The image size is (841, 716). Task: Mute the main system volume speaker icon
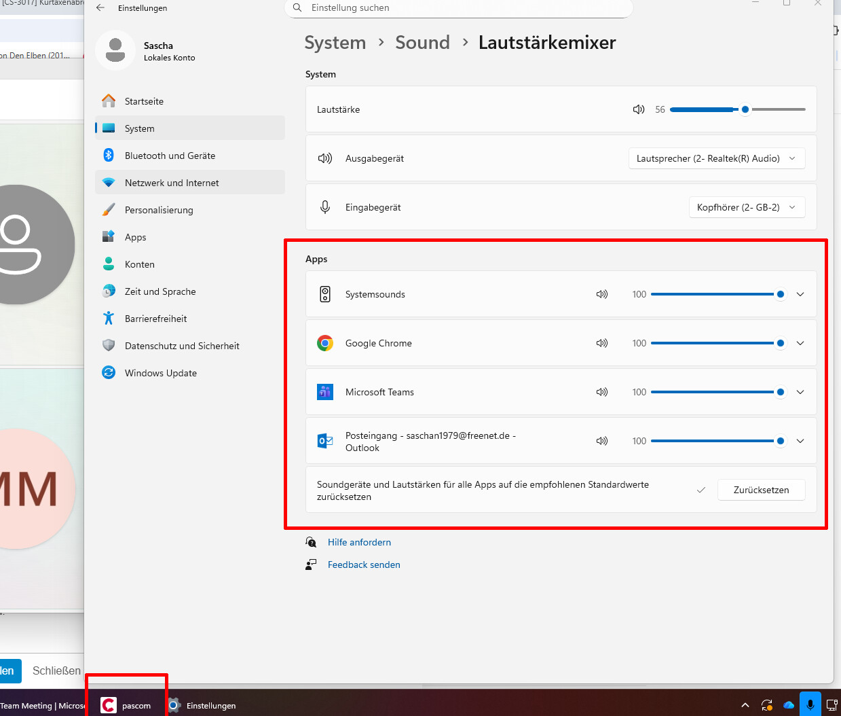click(x=638, y=109)
